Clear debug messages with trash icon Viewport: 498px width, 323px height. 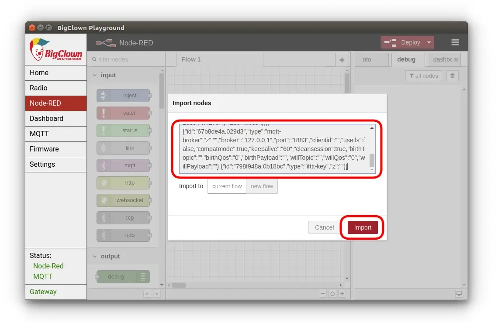[452, 76]
